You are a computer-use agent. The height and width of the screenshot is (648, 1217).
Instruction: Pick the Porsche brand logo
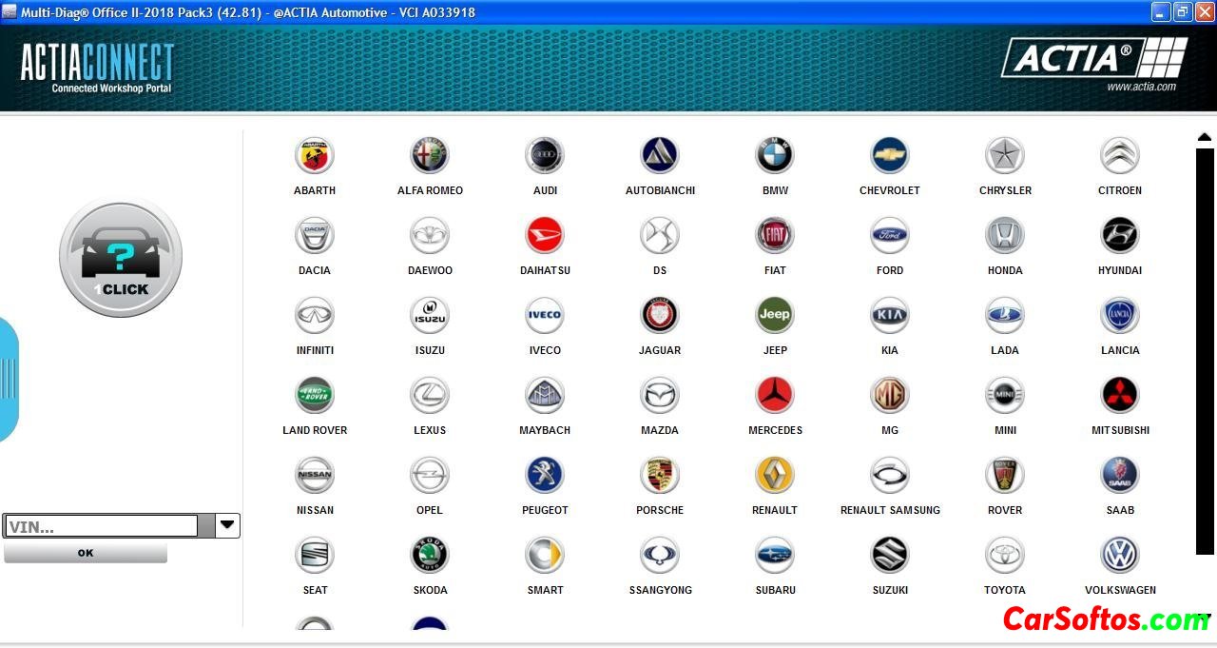(x=660, y=476)
